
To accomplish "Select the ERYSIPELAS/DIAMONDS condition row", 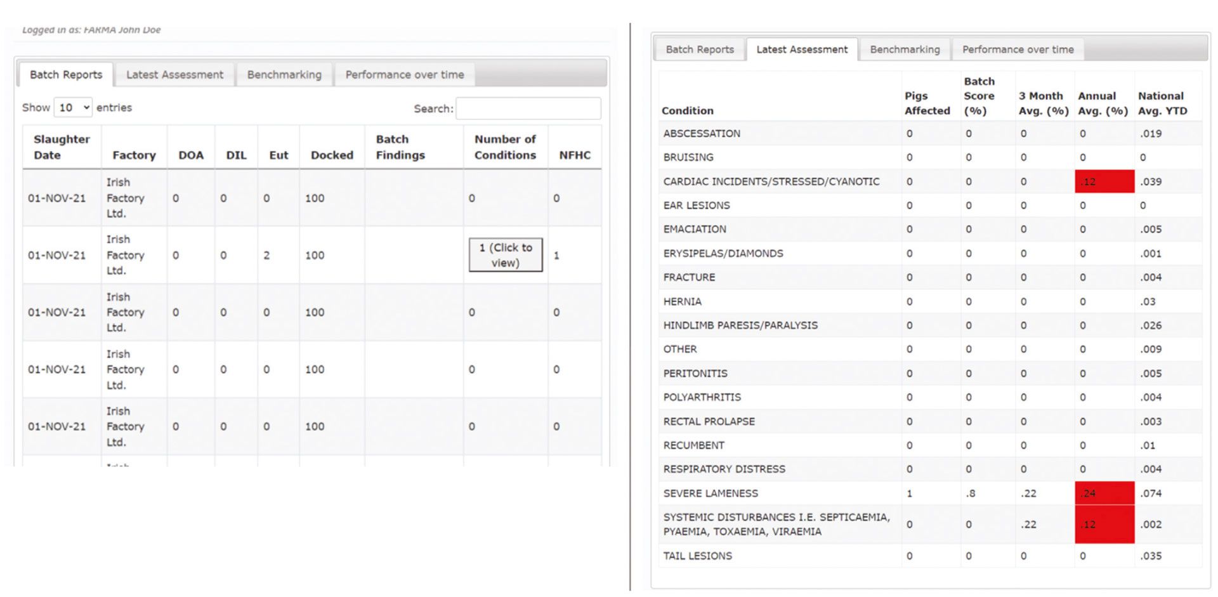I will [930, 253].
